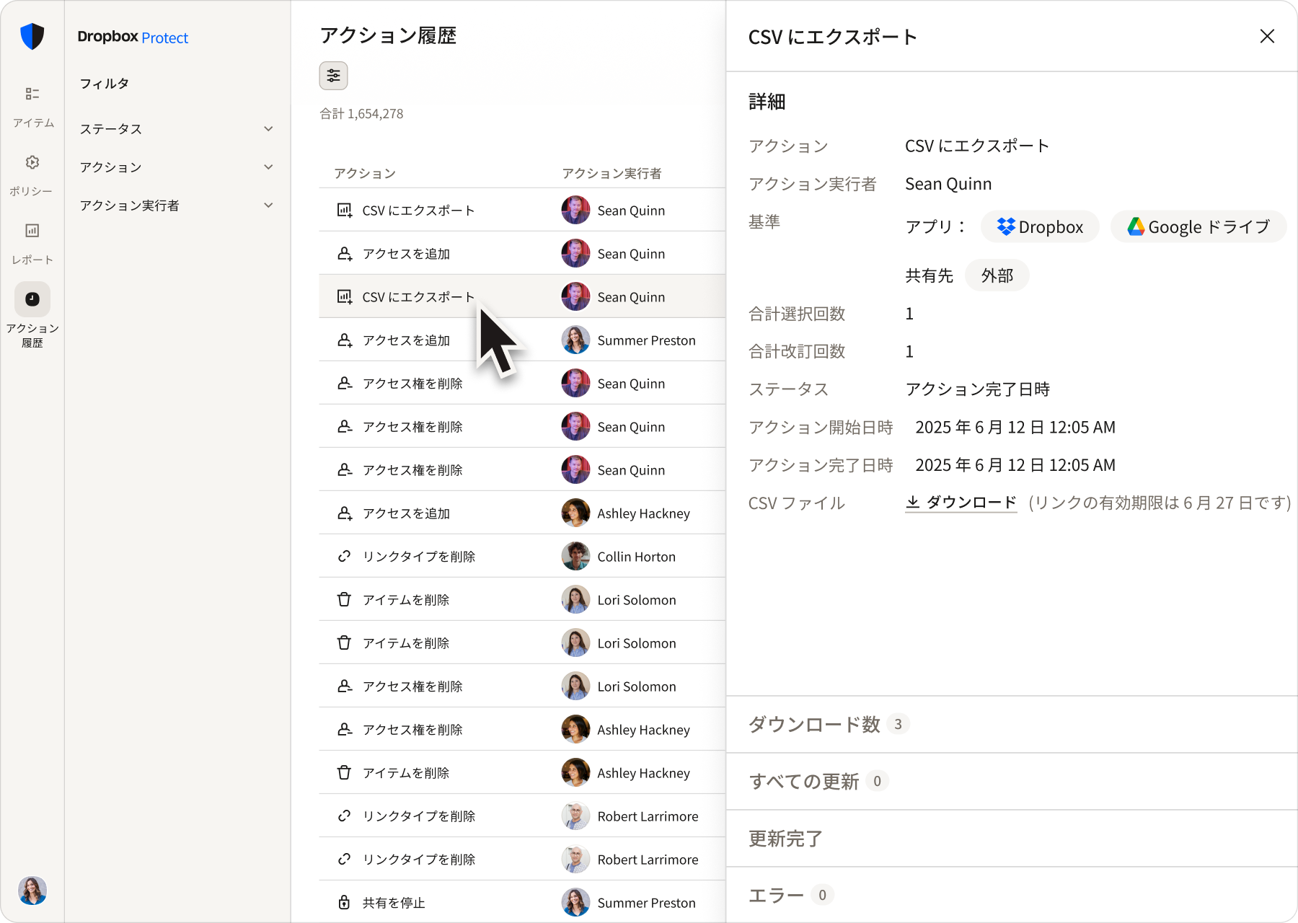Select the highlighted CSV にエクスポート row
Screen dimensions: 1298x923
(x=522, y=296)
